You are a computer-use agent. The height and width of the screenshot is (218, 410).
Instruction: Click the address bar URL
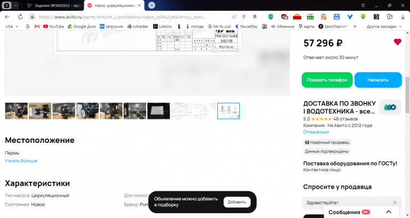pos(122,17)
